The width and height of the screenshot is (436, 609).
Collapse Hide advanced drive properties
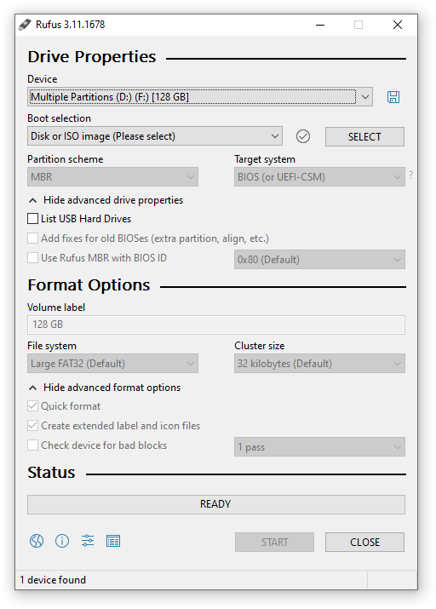pos(106,200)
